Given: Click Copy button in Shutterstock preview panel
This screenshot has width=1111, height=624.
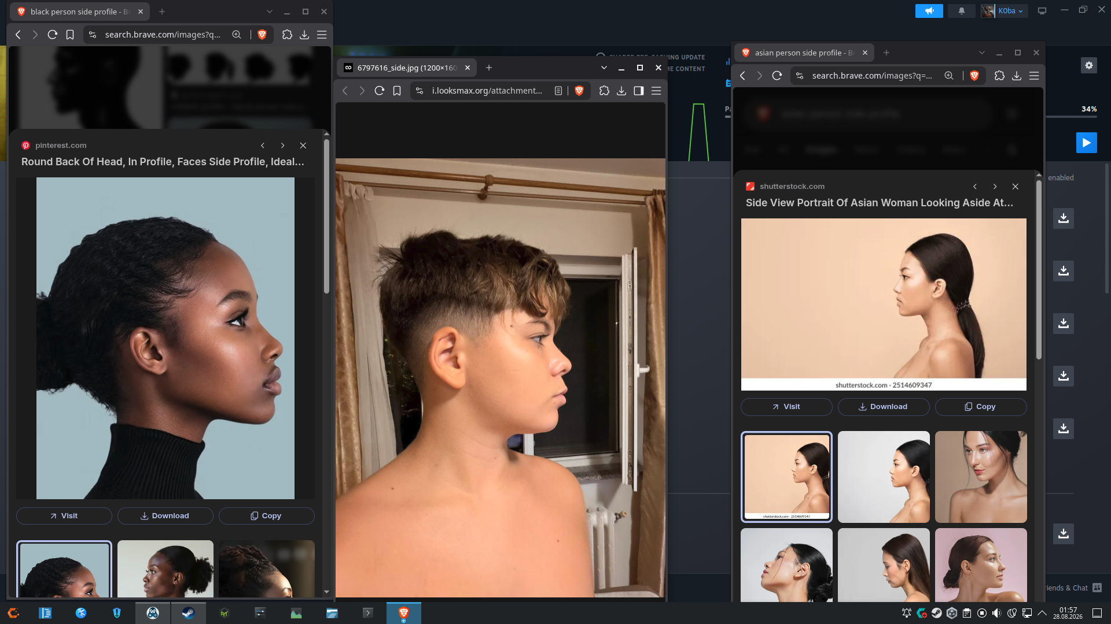Looking at the screenshot, I should tap(981, 407).
